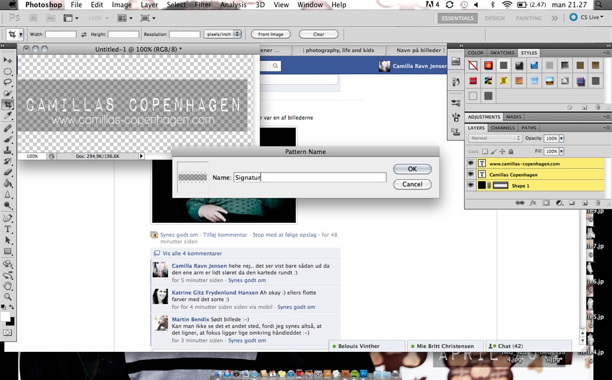Create new adjustment layer from Layers panel

[x=559, y=203]
